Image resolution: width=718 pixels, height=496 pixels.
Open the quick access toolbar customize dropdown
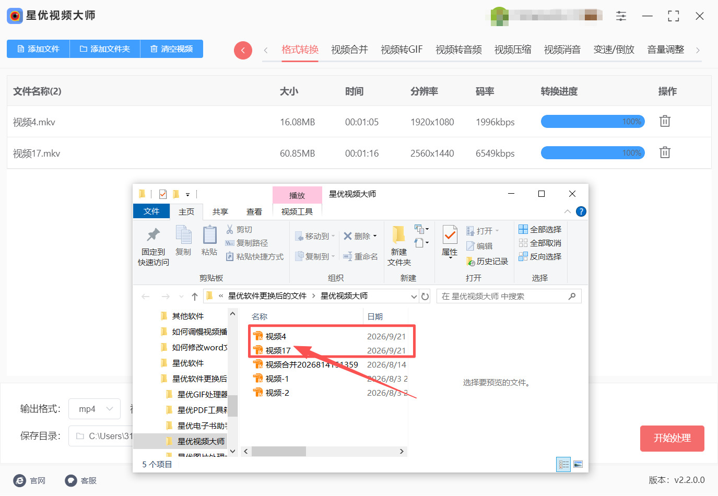tap(187, 194)
